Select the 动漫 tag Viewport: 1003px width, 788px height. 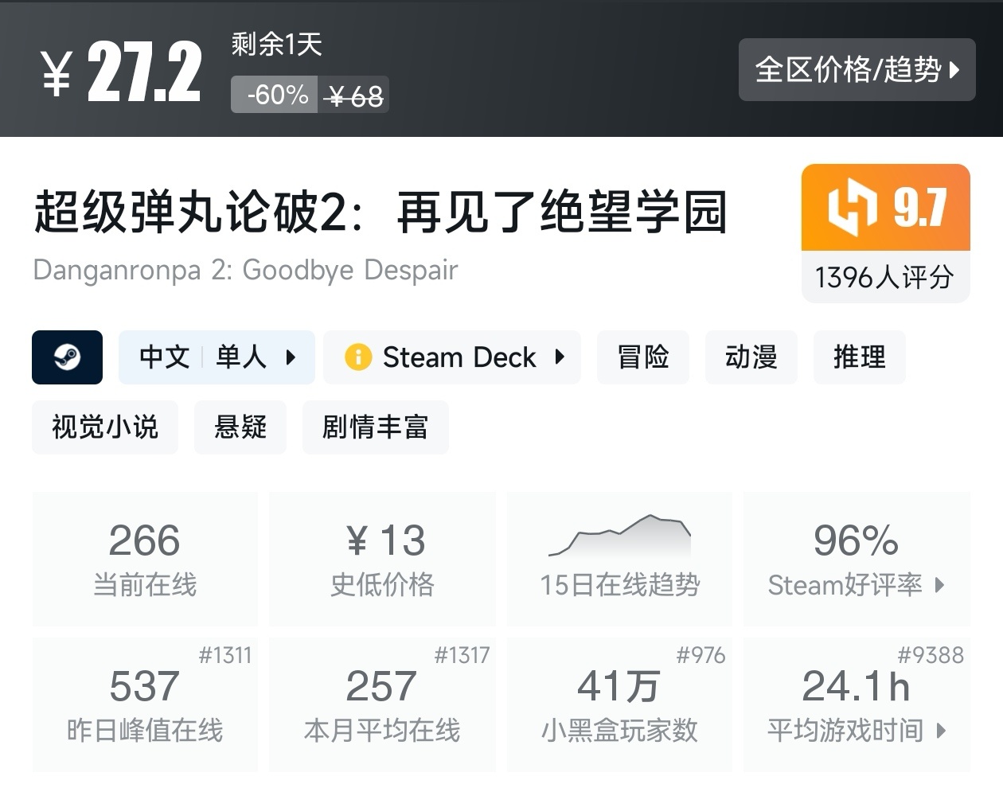(x=751, y=357)
